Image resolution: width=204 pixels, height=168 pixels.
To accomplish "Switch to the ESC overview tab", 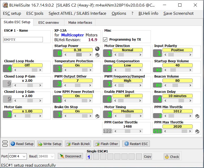I will pos(49,22).
